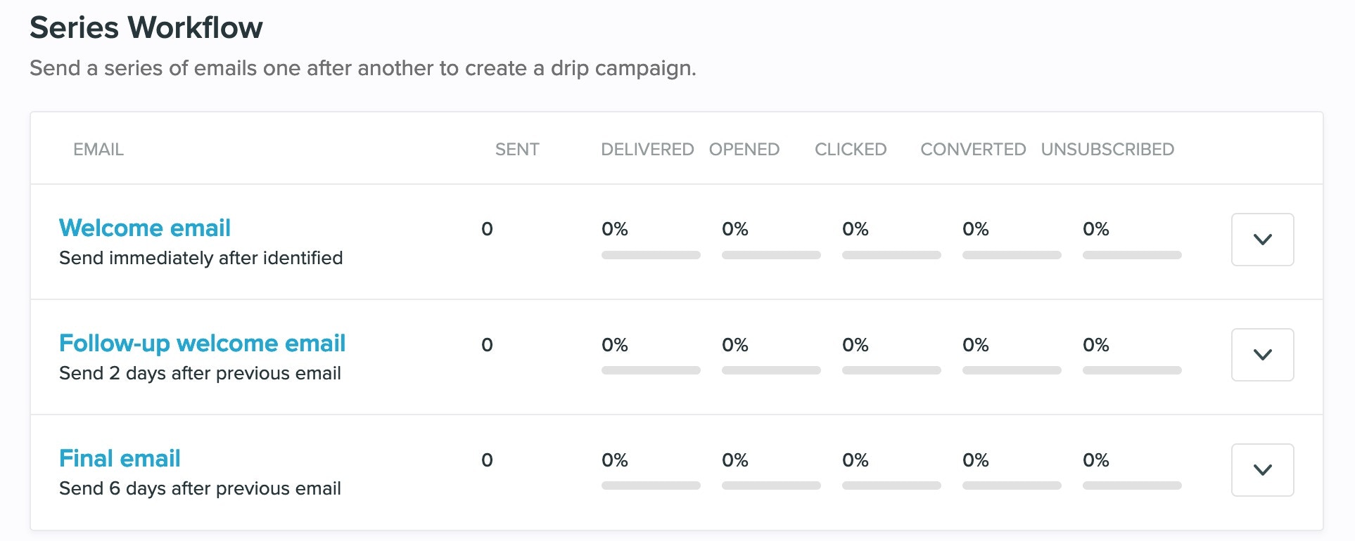Open the Follow-up welcome email link
Image resolution: width=1355 pixels, height=541 pixels.
pyautogui.click(x=202, y=343)
